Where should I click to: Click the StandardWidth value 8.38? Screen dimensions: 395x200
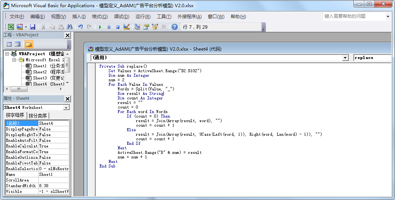coord(54,186)
